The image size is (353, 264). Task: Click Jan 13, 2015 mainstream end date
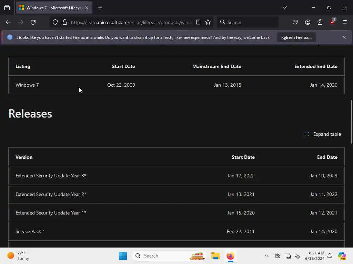tap(228, 85)
